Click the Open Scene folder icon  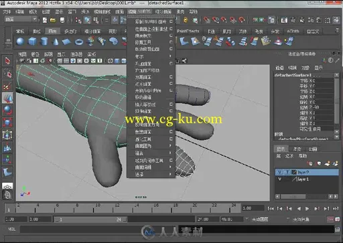point(53,20)
